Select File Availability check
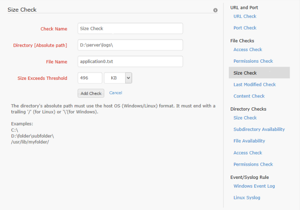This screenshot has height=210, width=300. pos(249,141)
